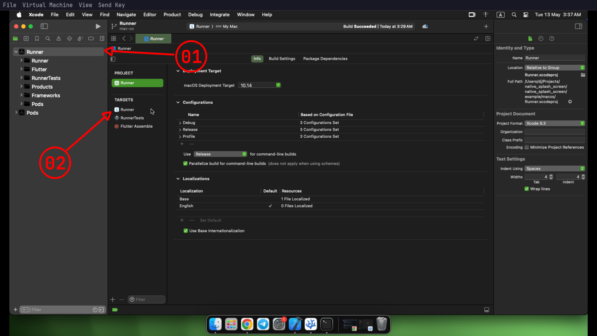Screen dimensions: 597x336
Task: Show the quick help inspector
Action: [x=552, y=38]
